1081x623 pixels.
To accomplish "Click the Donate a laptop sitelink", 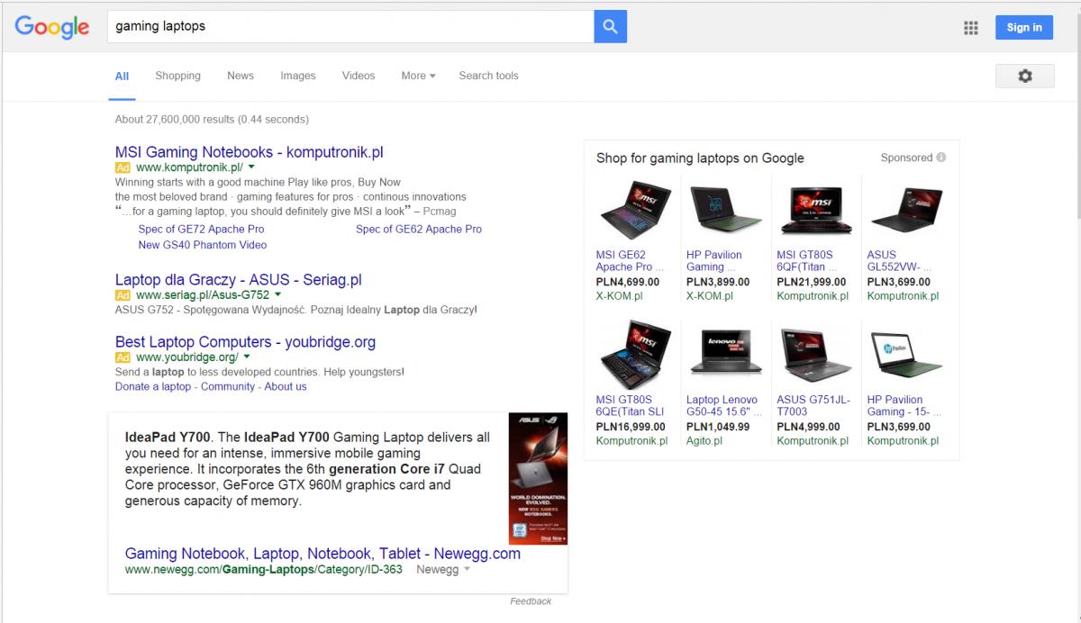I will (x=153, y=386).
